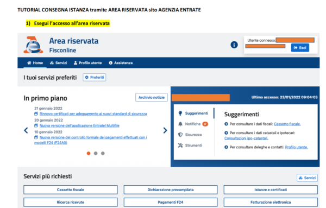Click the Area riservata title text
Screen dimensions: 326x208
74,41
